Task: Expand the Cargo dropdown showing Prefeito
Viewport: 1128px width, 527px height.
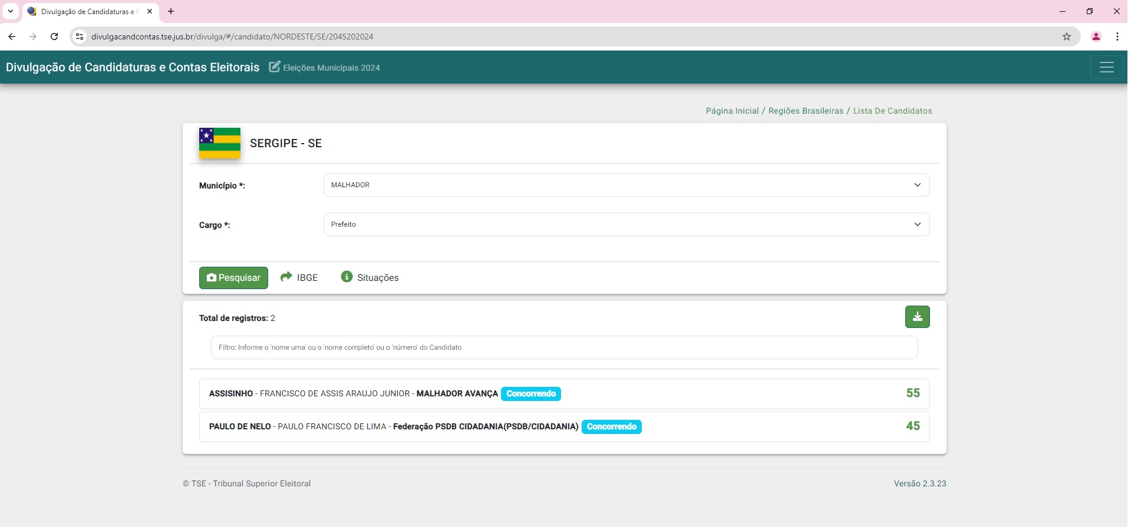Action: [626, 224]
